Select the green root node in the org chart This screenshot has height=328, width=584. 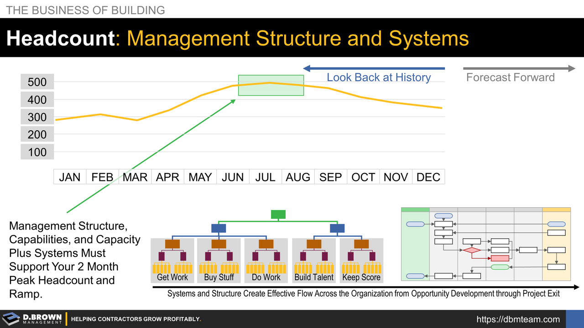[278, 214]
